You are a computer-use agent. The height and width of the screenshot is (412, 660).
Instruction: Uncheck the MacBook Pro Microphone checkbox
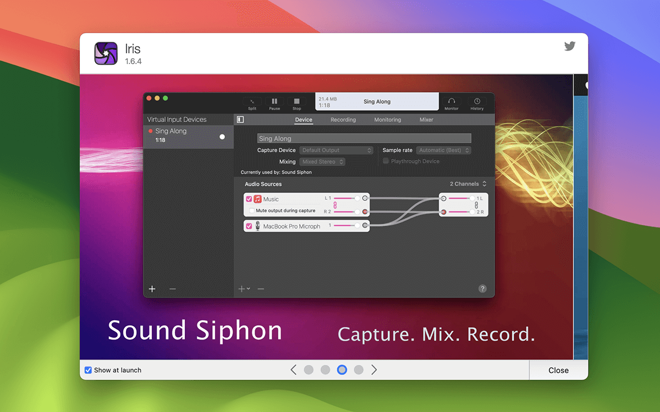249,226
